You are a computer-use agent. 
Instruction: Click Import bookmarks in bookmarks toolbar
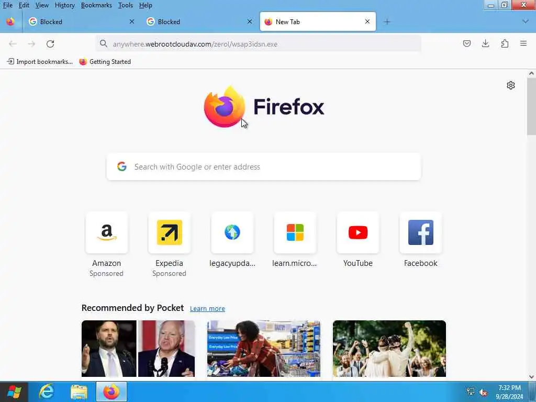tap(40, 62)
